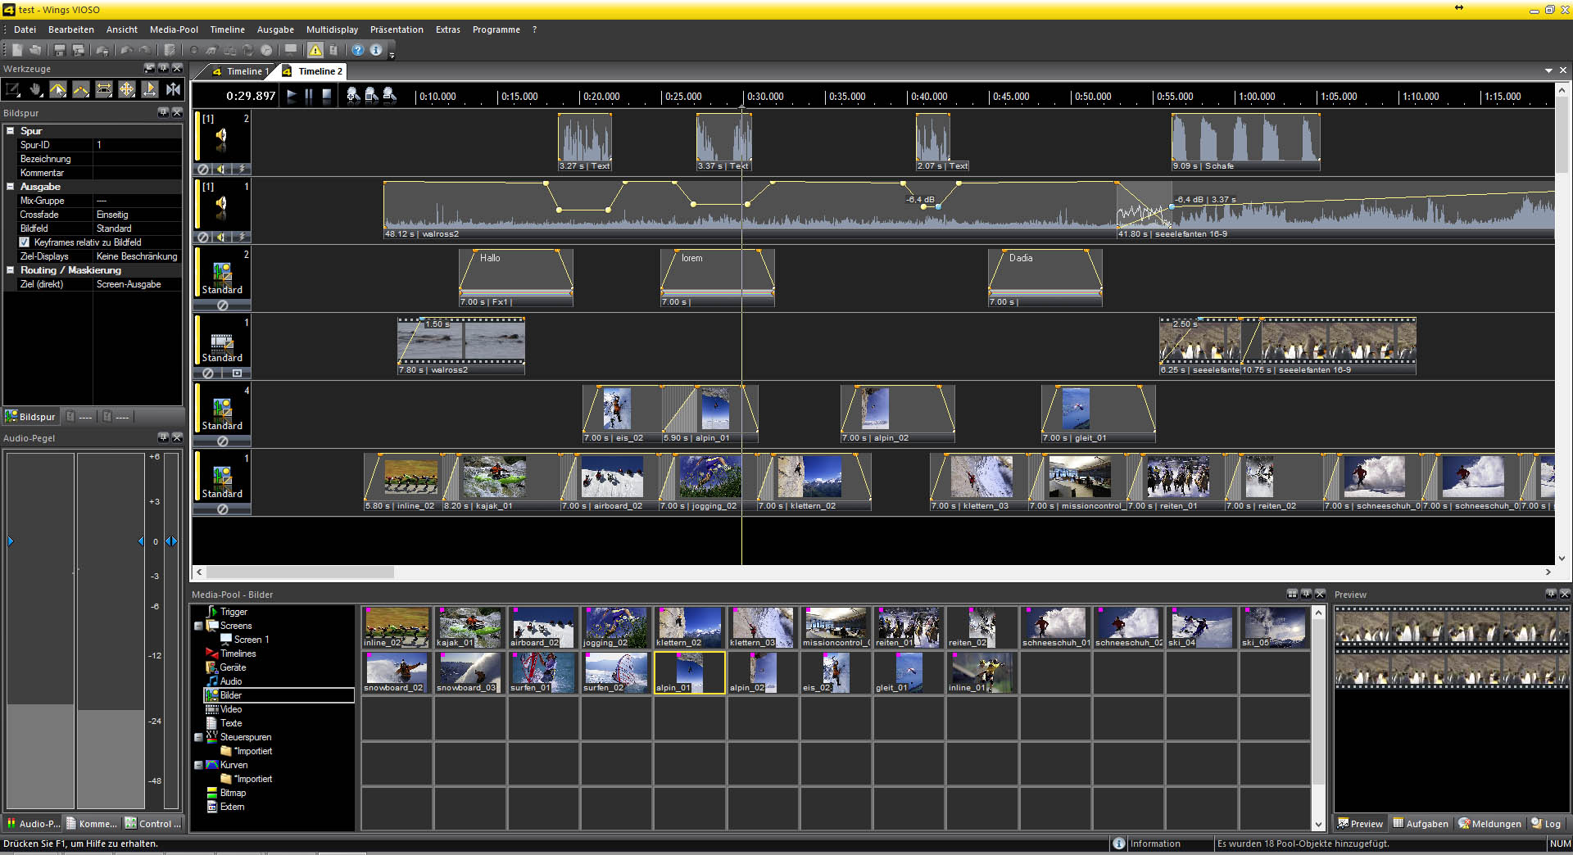Click the horizontal timeline scrollbar thumb
This screenshot has height=855, width=1573.
coord(299,572)
